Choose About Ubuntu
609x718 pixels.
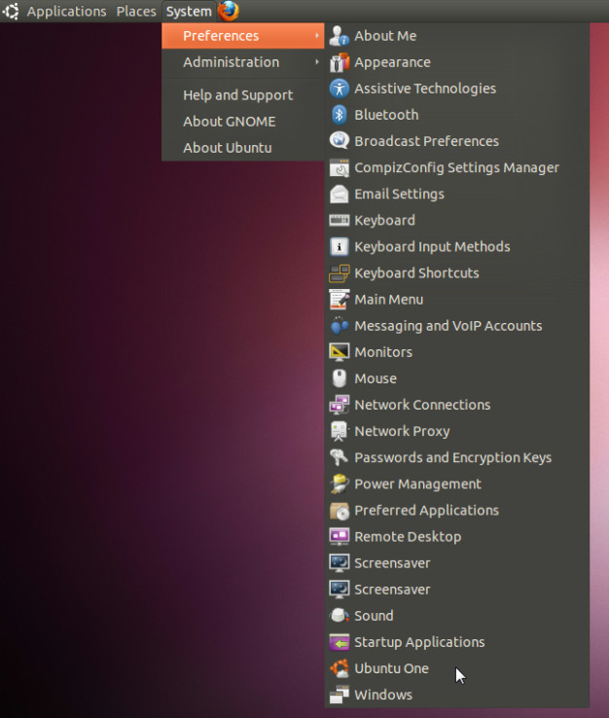point(243,148)
